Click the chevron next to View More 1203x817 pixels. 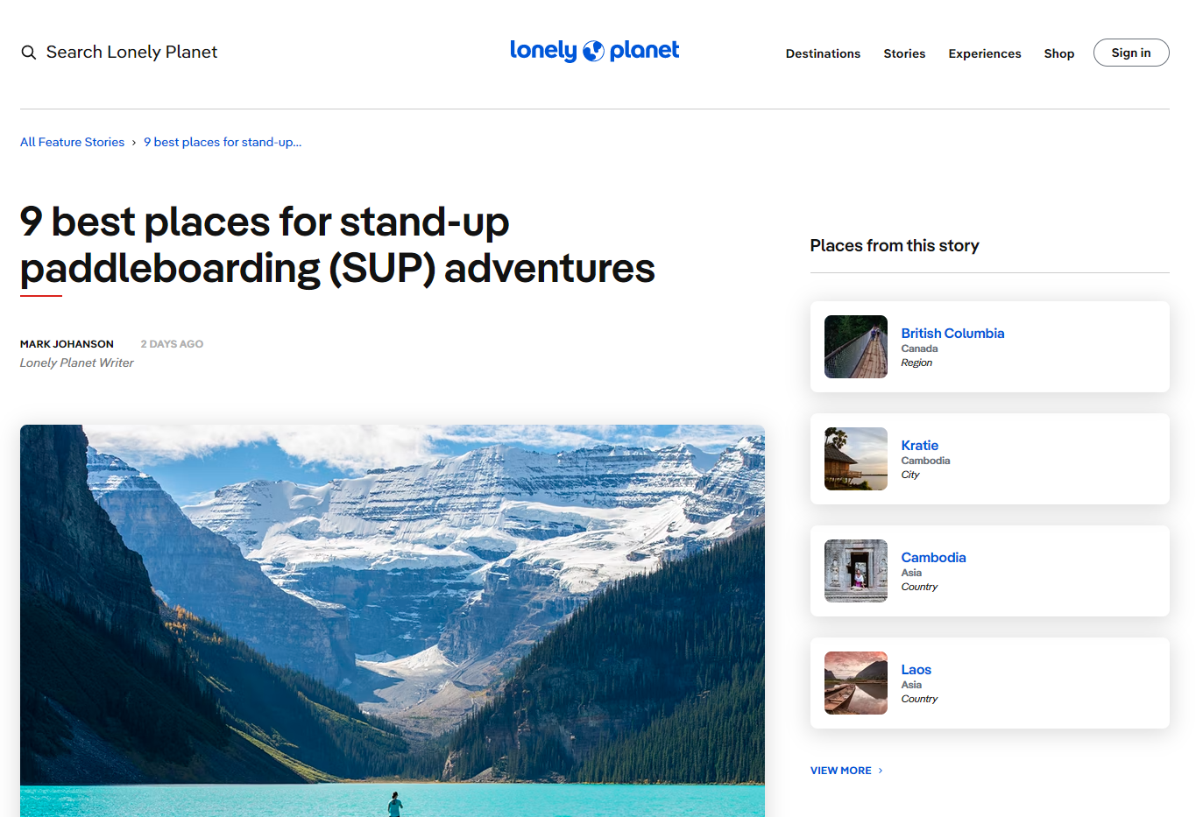point(881,771)
